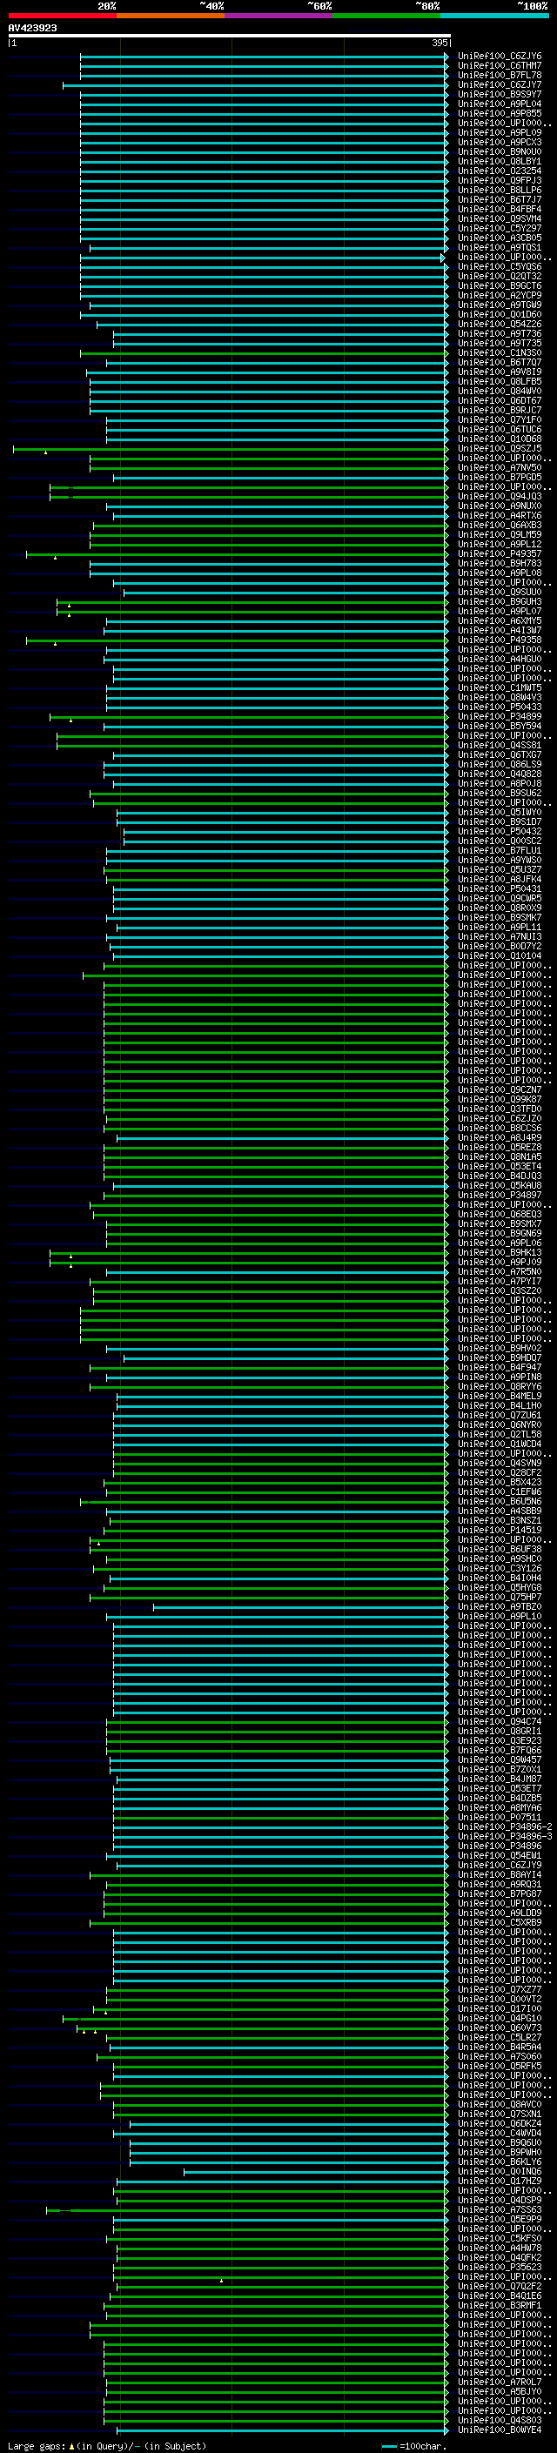Click the cyan ~100% identity legend segment
557x2453 pixels.
coord(494,16)
